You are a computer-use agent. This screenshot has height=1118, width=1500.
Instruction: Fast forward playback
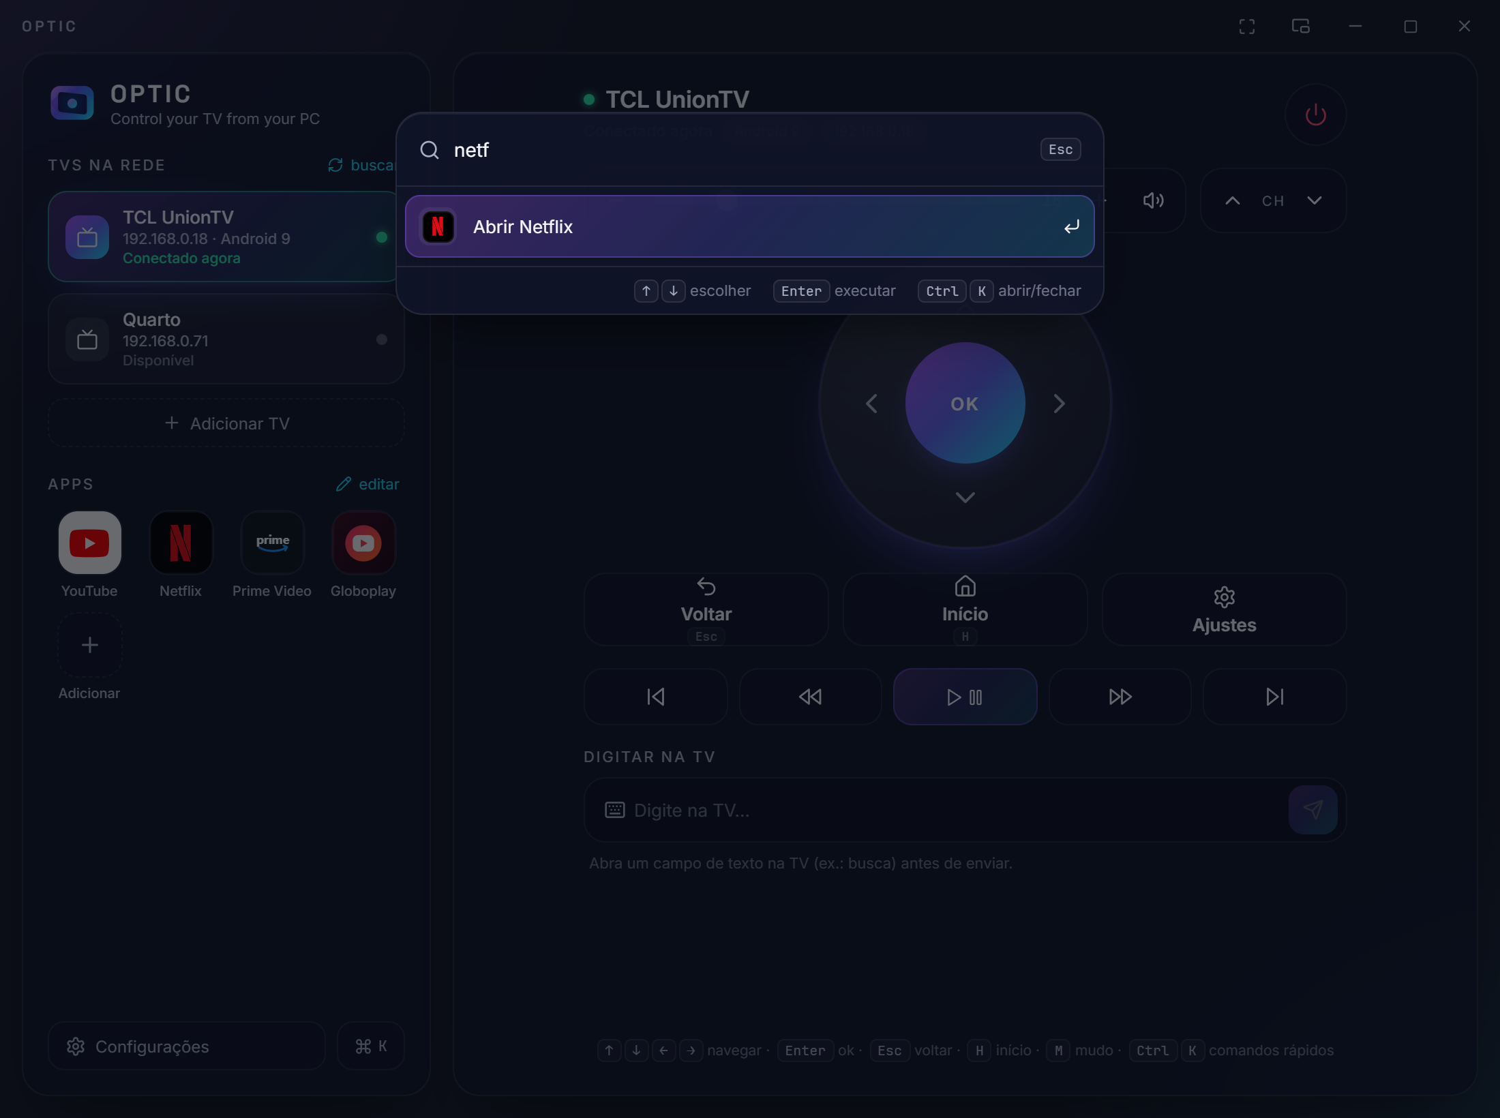(x=1120, y=697)
